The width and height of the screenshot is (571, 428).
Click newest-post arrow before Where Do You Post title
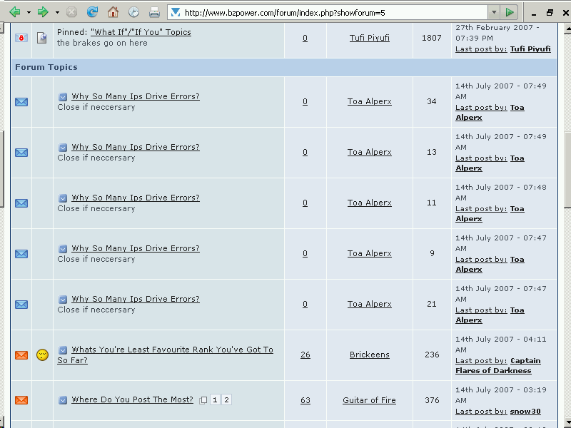click(63, 400)
